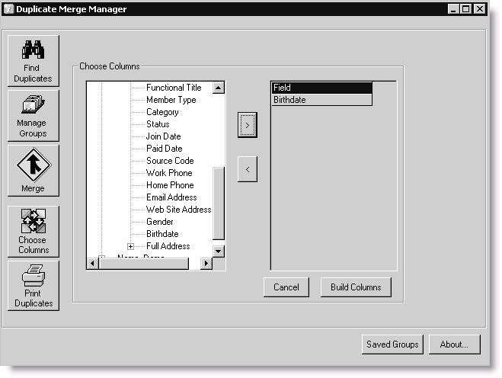
Task: Select Birthdate in the left tree
Action: (162, 233)
